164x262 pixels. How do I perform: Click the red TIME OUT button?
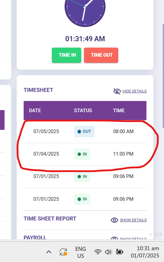coord(101,55)
